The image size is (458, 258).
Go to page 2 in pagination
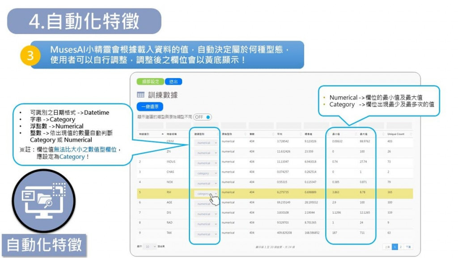coord(401,247)
